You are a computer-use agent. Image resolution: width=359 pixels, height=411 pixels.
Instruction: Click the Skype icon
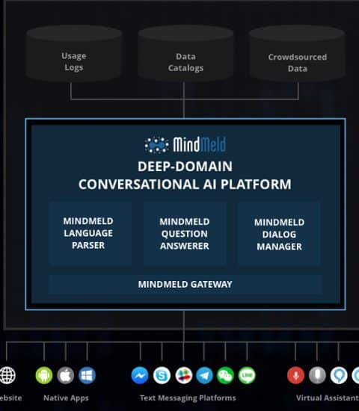162,375
